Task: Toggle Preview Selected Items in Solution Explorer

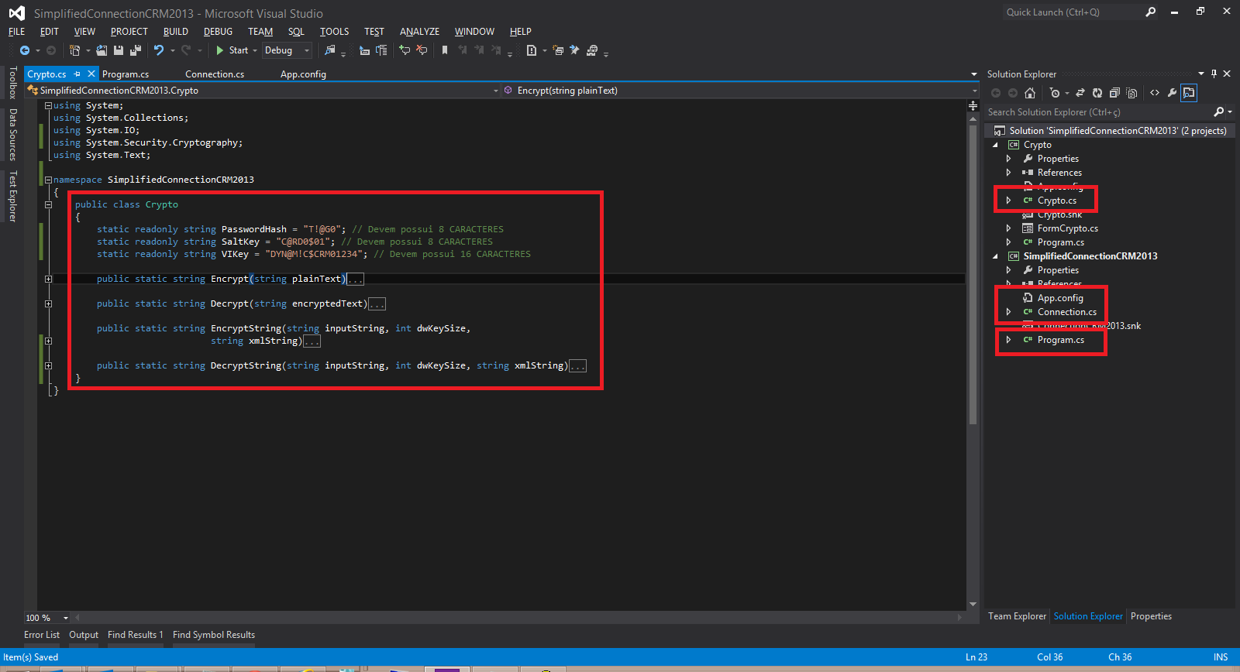Action: 1189,93
